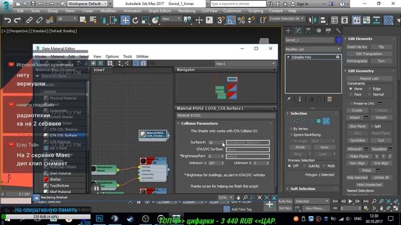Viewport: 401px width, 225px height.
Task: Open the Scripting menu
Action: (256, 11)
